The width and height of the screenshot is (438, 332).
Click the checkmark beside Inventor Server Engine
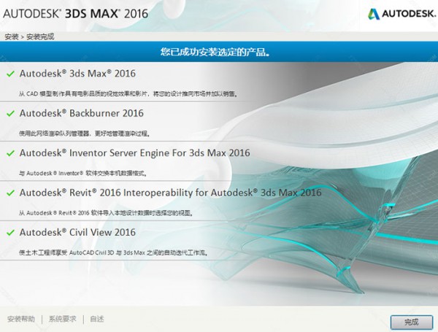click(x=9, y=153)
